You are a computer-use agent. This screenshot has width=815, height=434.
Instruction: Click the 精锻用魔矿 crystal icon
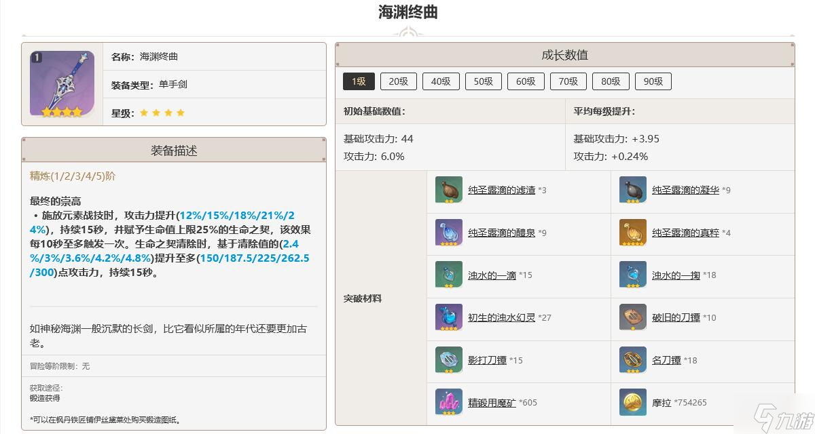449,402
